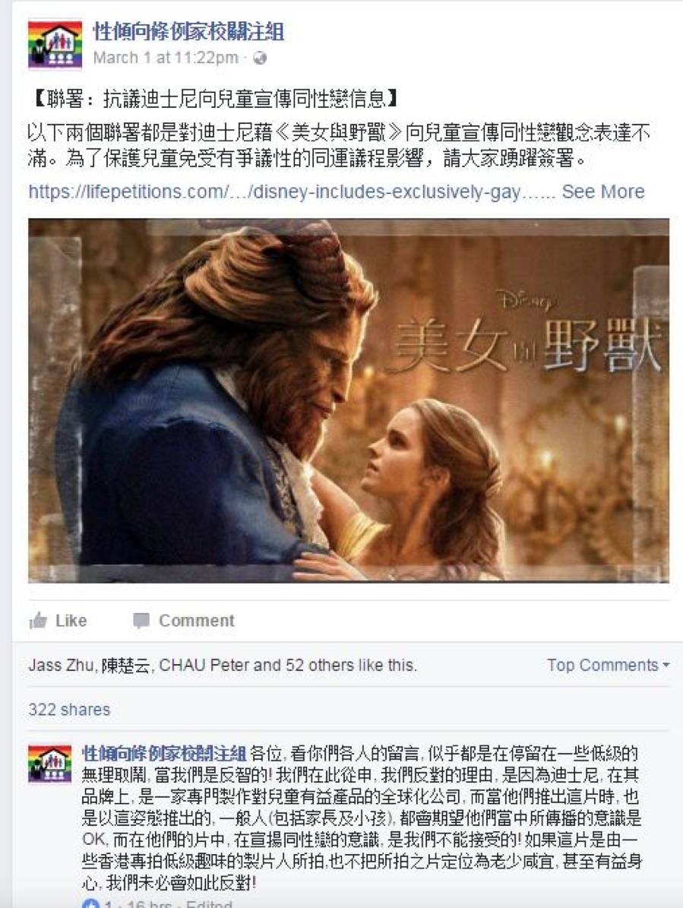Click the March 1 at 11:22pm timestamp
Viewport: 683px width, 908px height.
coord(166,58)
